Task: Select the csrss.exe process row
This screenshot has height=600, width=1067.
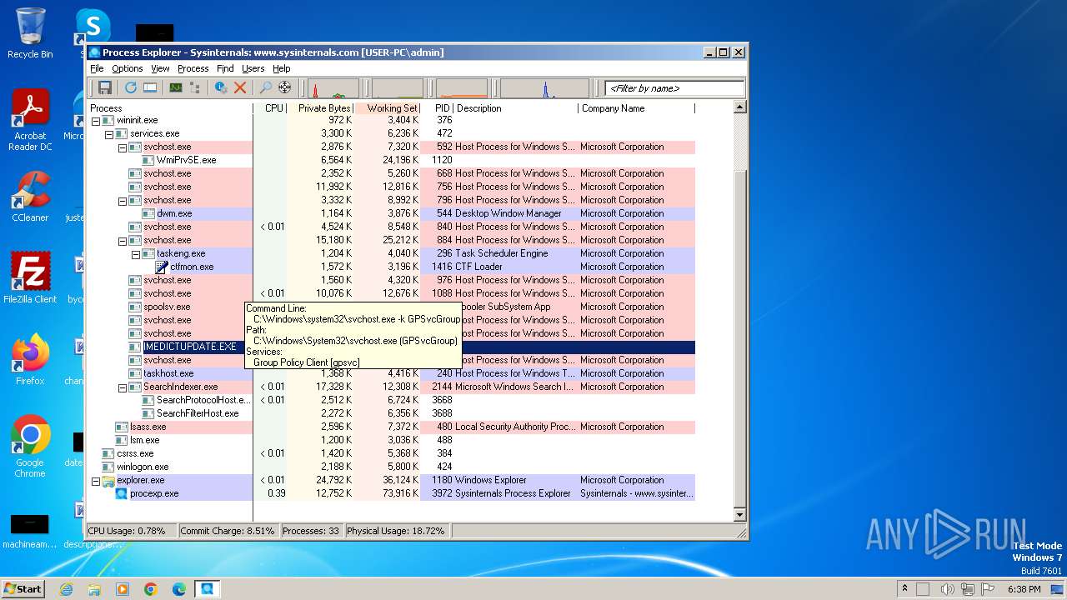Action: (x=391, y=453)
